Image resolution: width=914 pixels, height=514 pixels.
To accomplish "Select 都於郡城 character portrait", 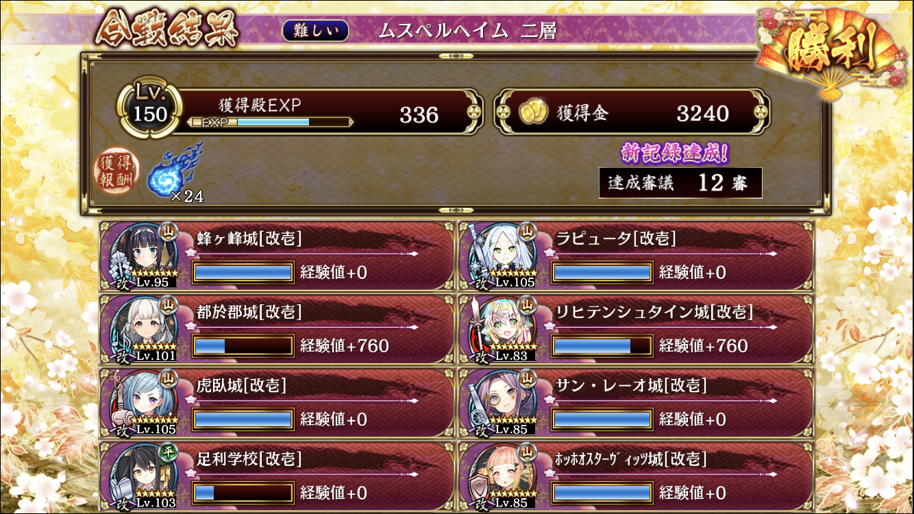I will point(143,328).
